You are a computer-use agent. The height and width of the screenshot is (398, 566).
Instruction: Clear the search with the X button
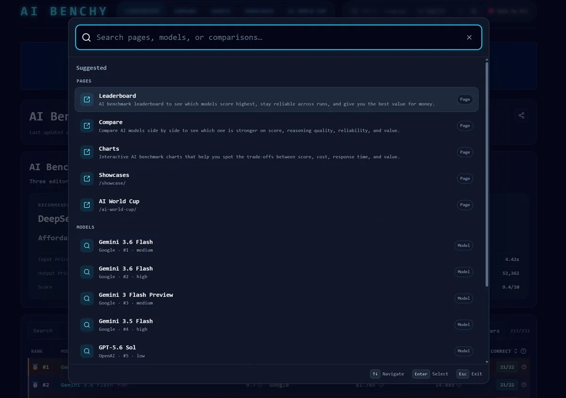coord(469,37)
